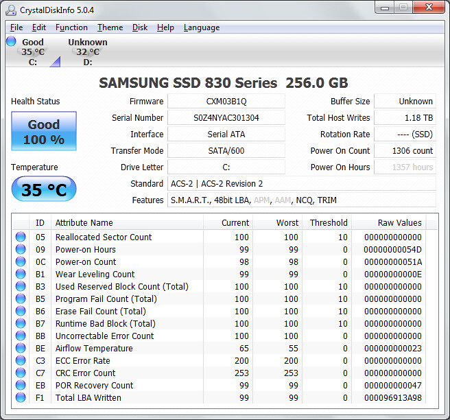Image resolution: width=450 pixels, height=420 pixels.
Task: Click the Firmware value CXM03B1Q field
Action: (226, 102)
